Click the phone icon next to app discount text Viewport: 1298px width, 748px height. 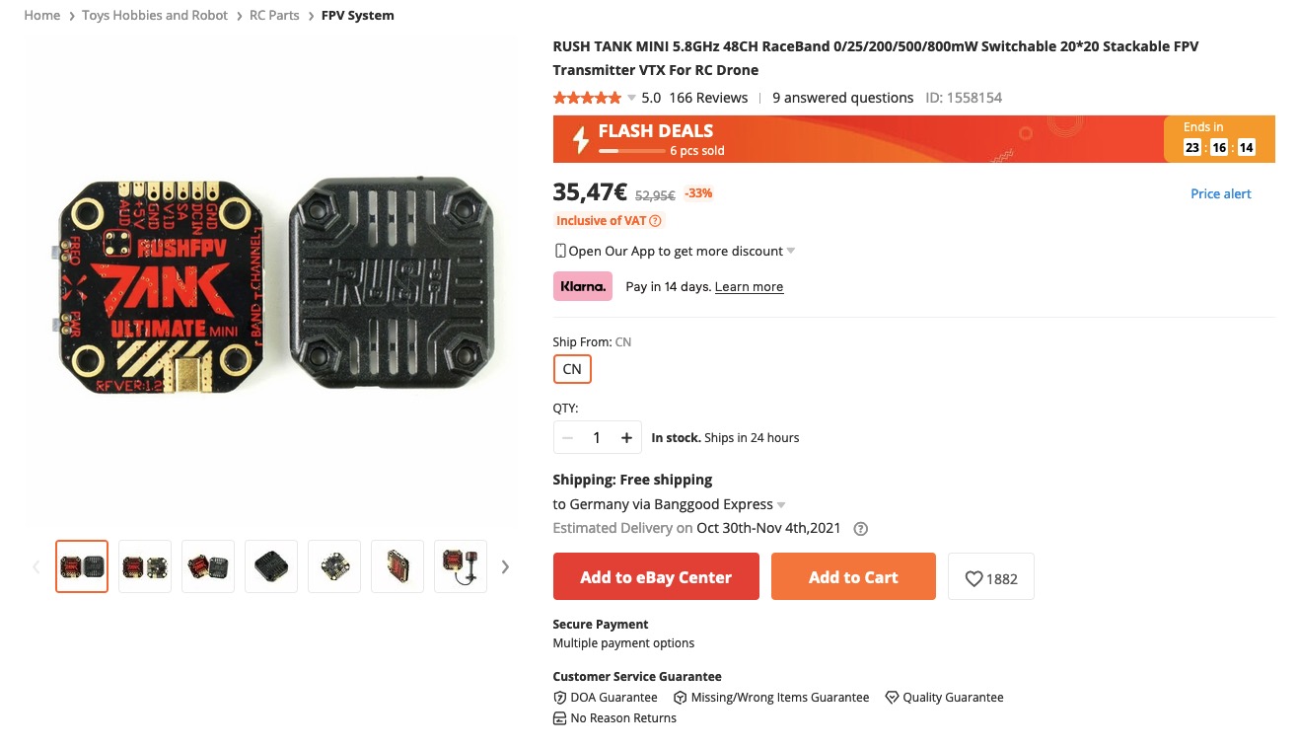[x=559, y=250]
